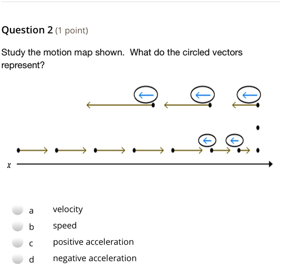Viewport: 281px width, 265px height.
Task: Click the middle circled vector in the top row
Action: coord(202,94)
